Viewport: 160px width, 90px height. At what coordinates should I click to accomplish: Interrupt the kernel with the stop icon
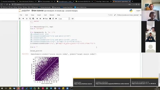(x=50, y=19)
